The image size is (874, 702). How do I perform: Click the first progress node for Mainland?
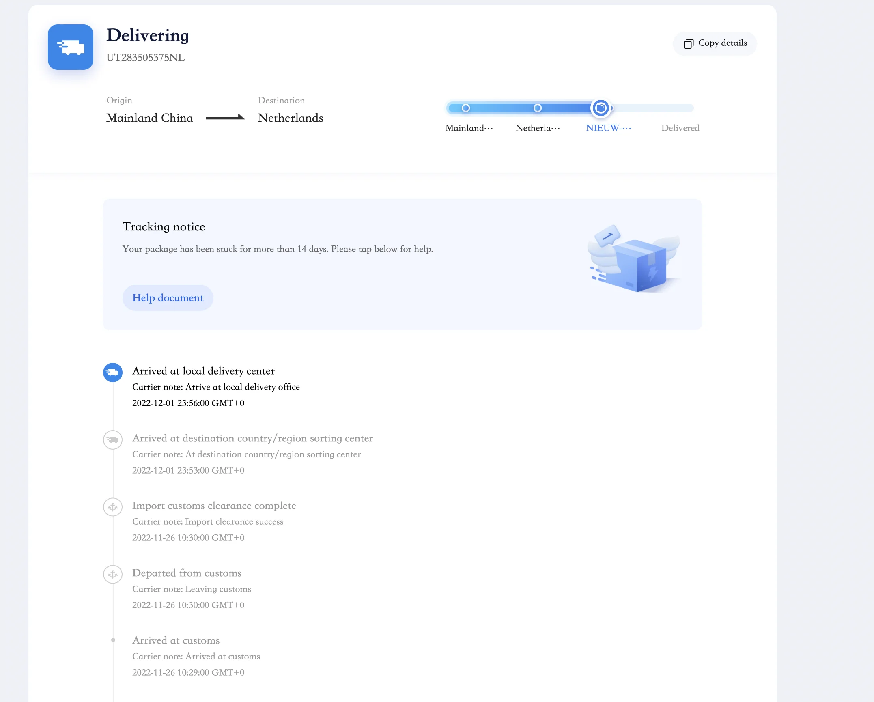(x=466, y=108)
